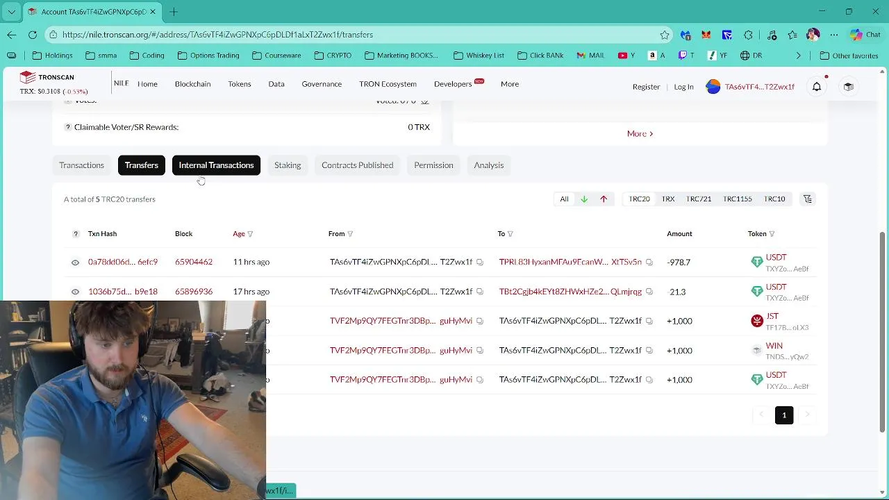This screenshot has height=500, width=889.
Task: Copy From address in 11 hrs ago row
Action: pyautogui.click(x=479, y=262)
